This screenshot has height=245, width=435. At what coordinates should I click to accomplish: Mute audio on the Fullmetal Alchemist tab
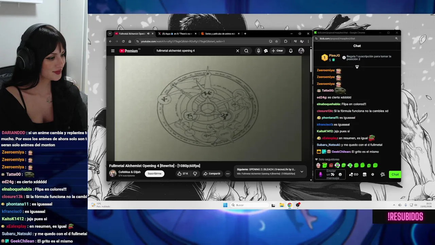click(x=148, y=34)
